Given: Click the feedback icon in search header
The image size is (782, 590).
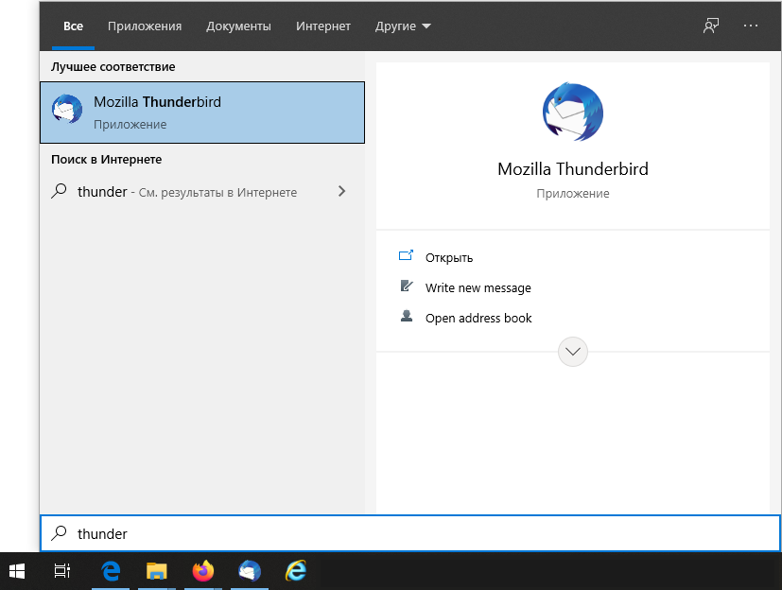Looking at the screenshot, I should pos(711,26).
